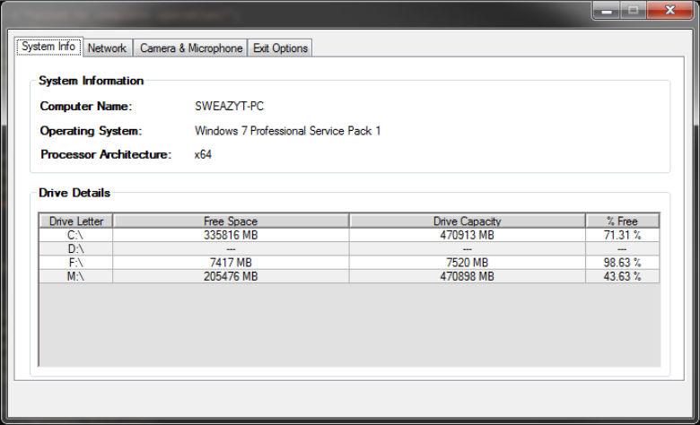
Task: Click the 43.63 % free cell
Action: tap(622, 277)
